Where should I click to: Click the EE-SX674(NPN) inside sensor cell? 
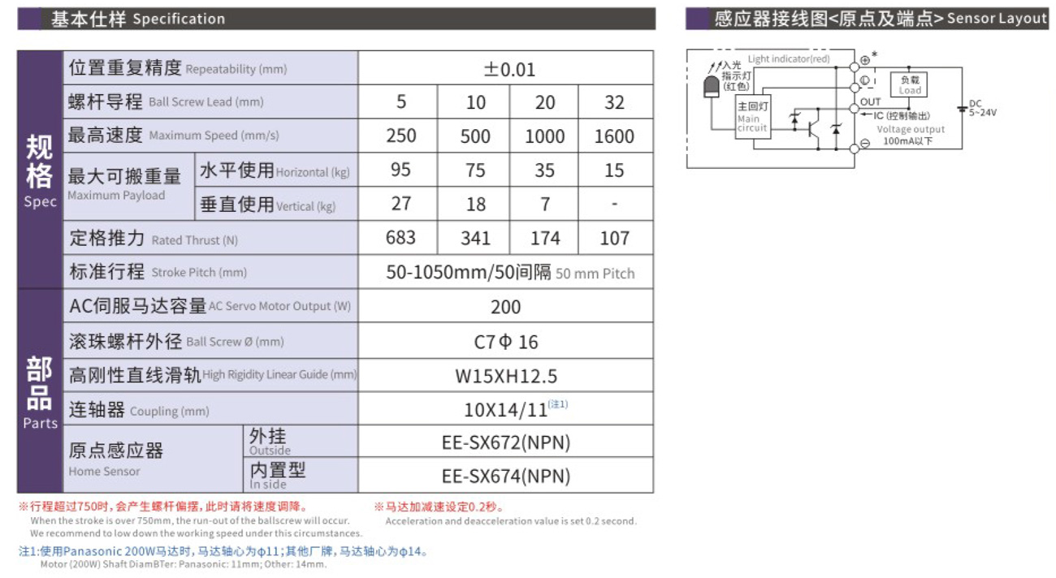coord(506,476)
